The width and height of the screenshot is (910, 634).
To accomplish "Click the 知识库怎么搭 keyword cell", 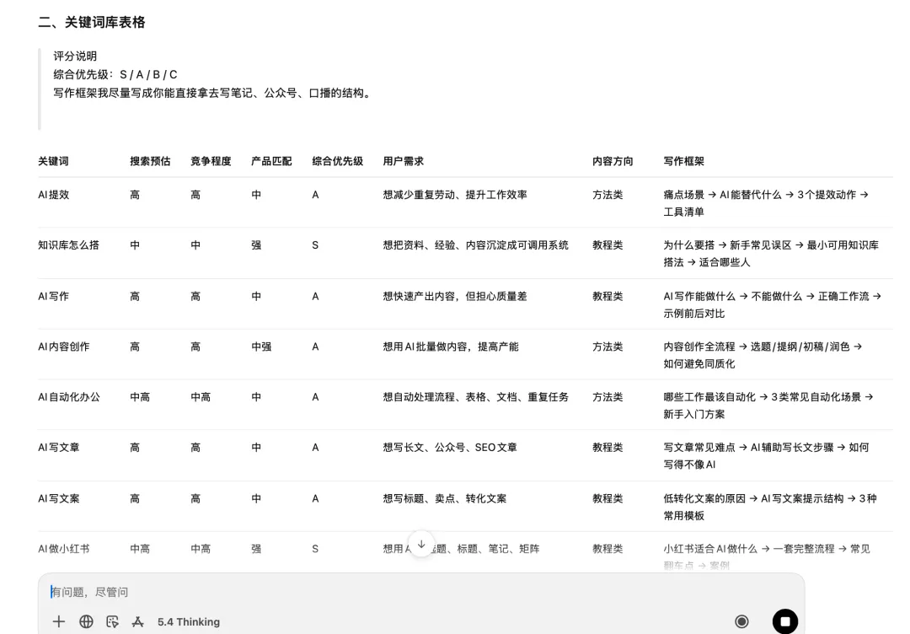I will click(x=68, y=245).
